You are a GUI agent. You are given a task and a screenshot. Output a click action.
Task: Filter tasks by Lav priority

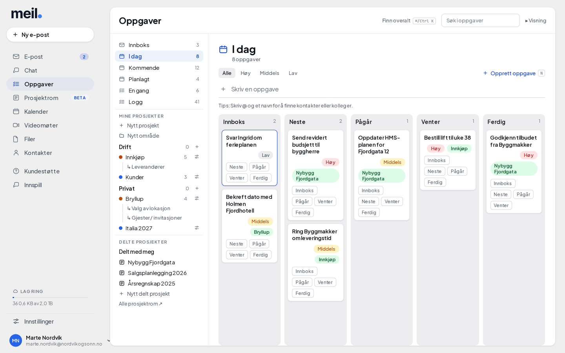293,73
